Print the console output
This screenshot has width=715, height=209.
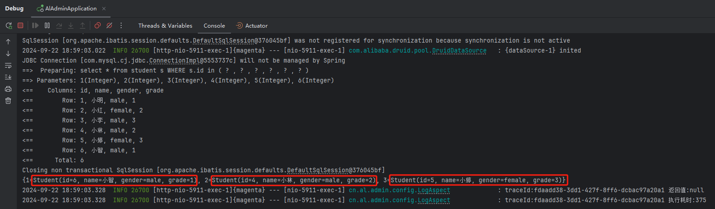8,89
